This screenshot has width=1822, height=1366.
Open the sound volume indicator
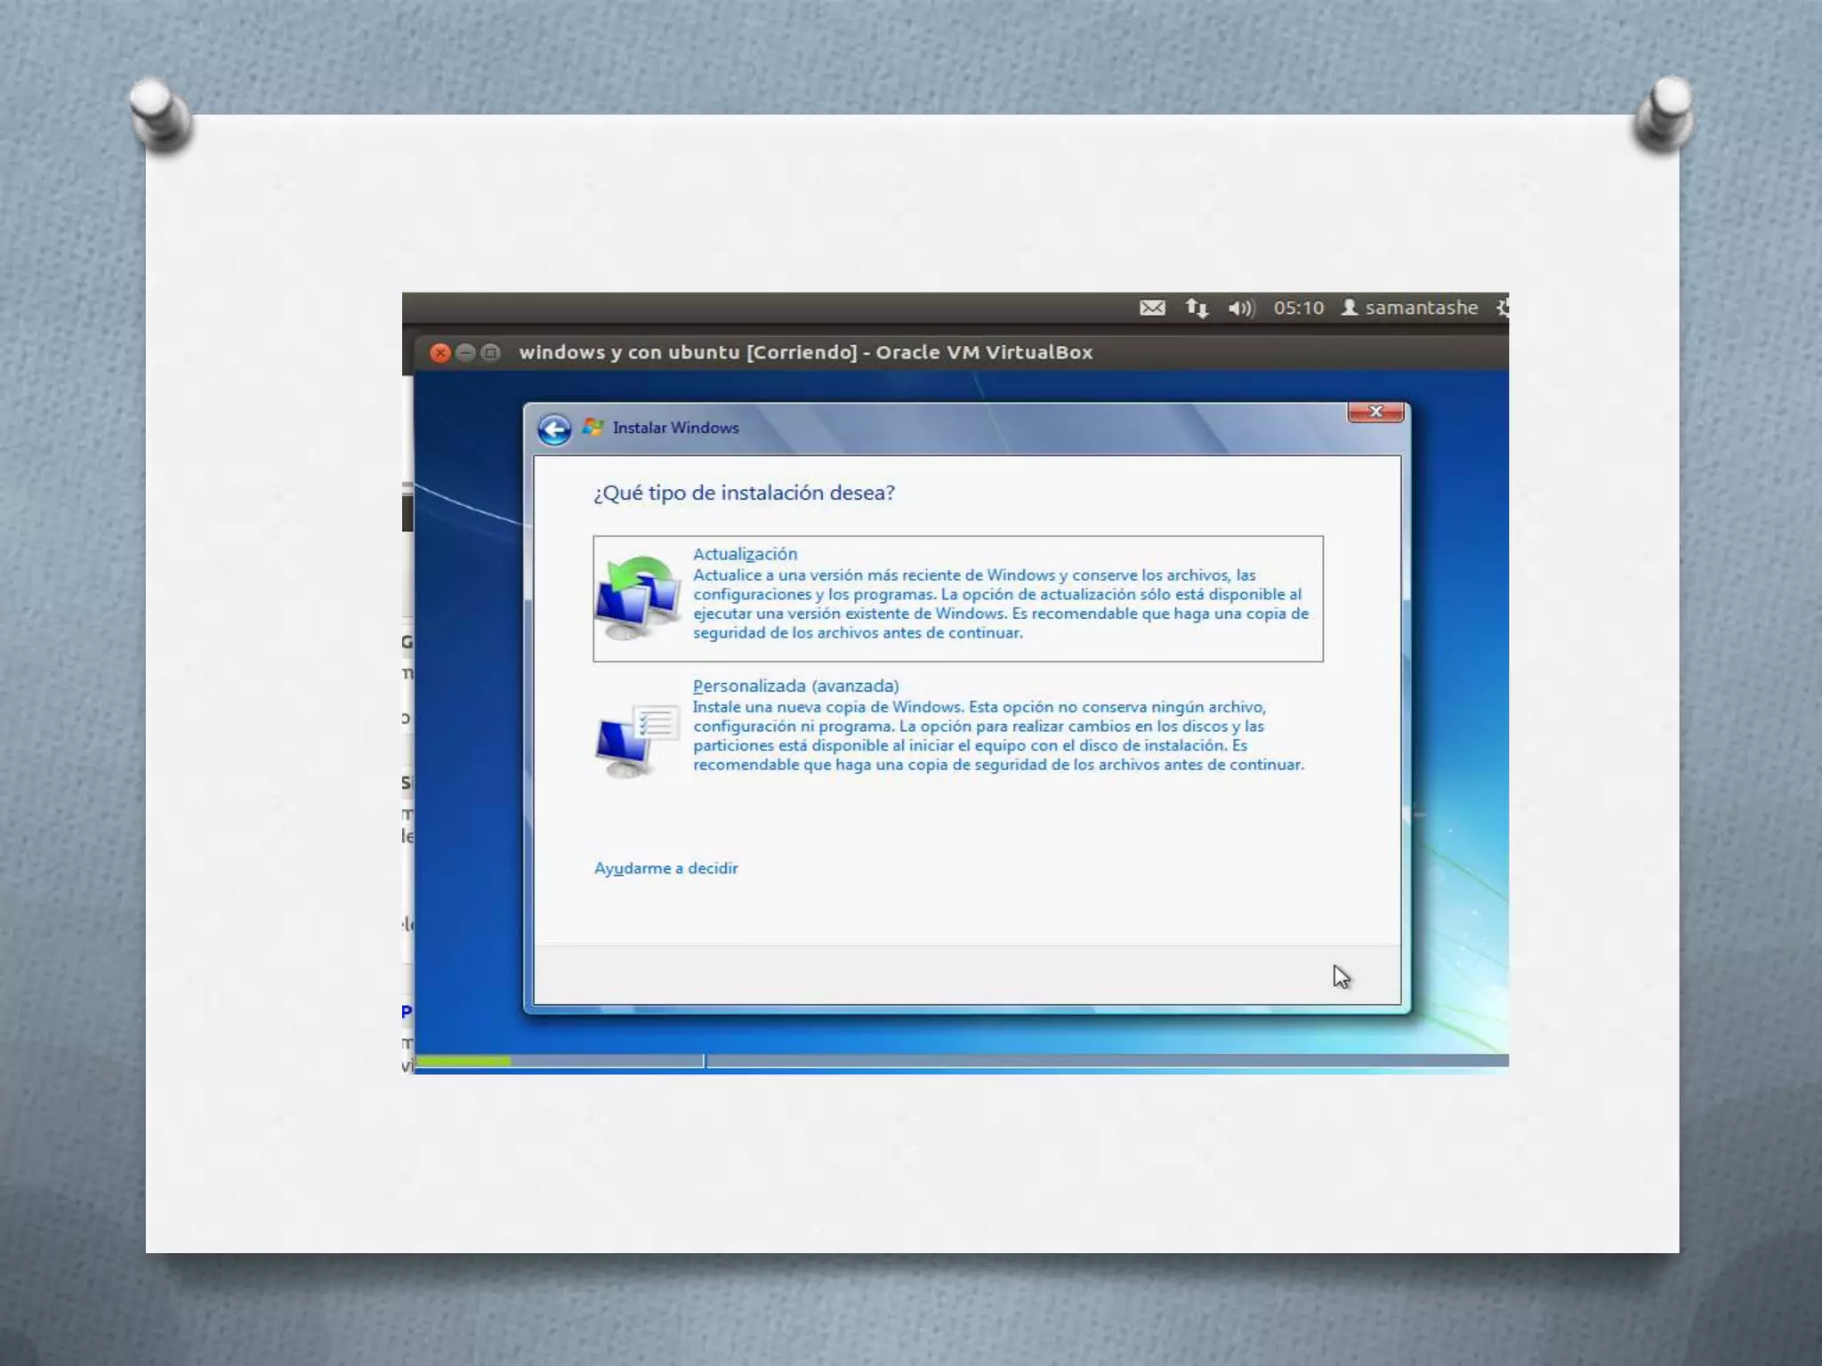pyautogui.click(x=1241, y=309)
